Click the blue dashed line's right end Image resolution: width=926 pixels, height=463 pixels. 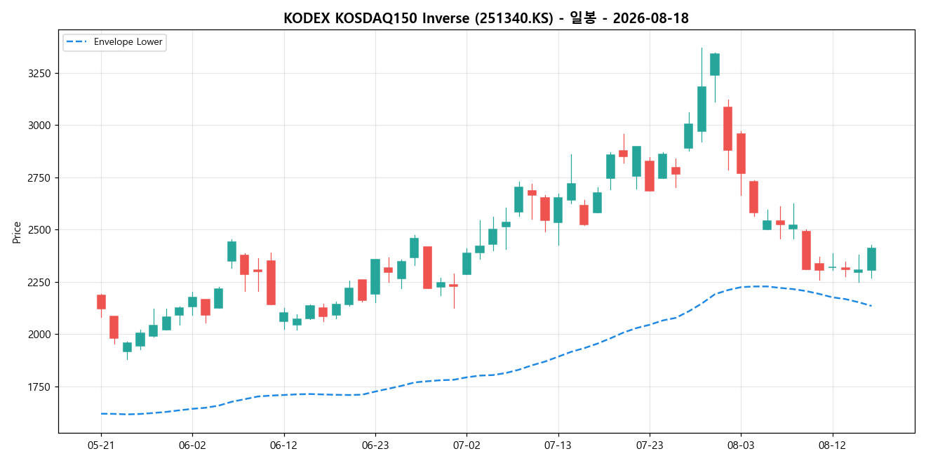coord(871,306)
